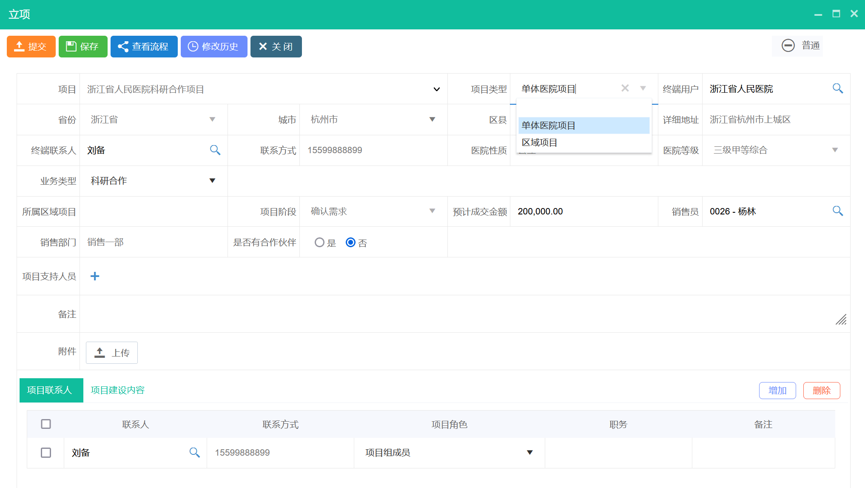The image size is (865, 488).
Task: Add 项目支持人员 with plus icon
Action: 95,276
